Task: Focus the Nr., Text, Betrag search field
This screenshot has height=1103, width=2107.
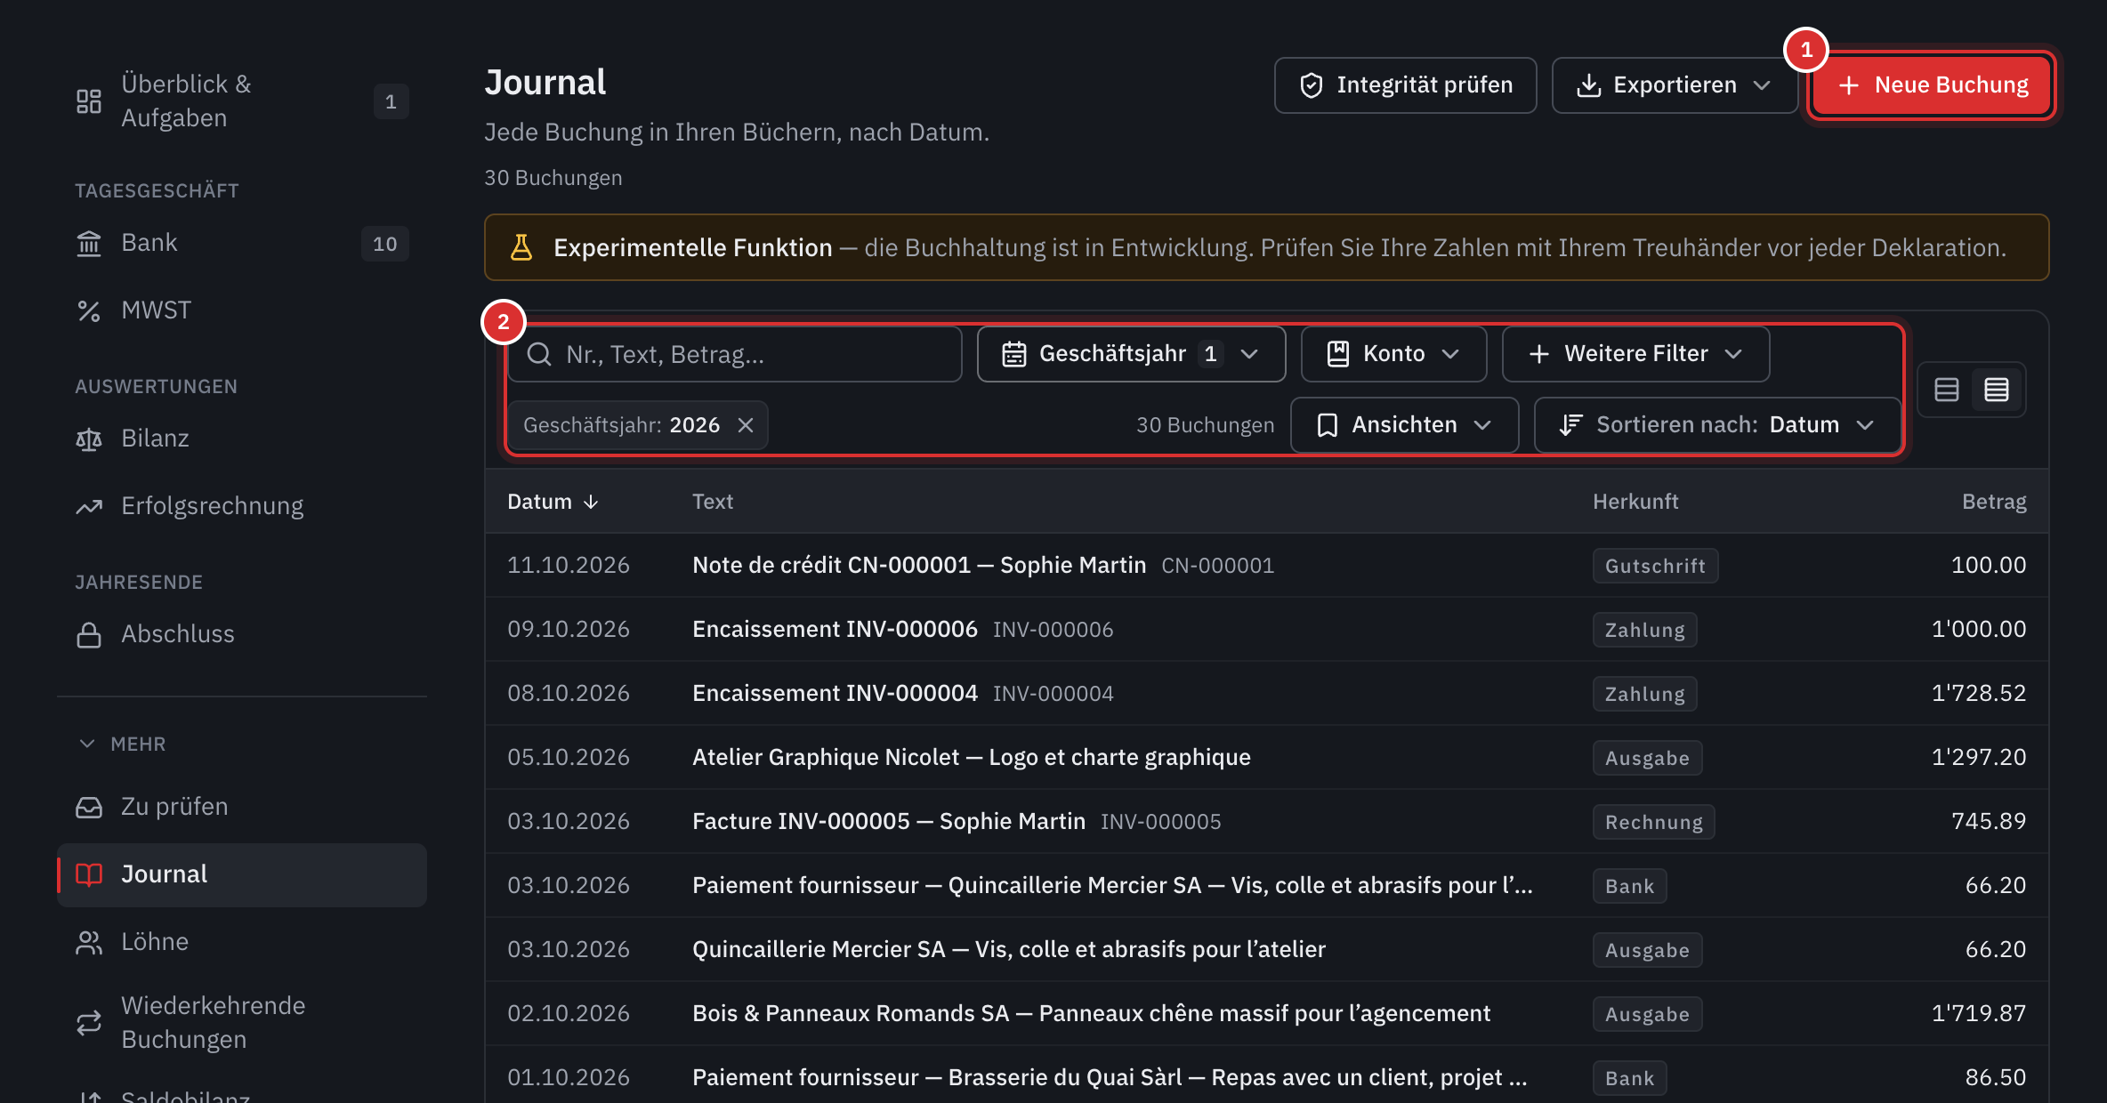Action: pyautogui.click(x=735, y=354)
